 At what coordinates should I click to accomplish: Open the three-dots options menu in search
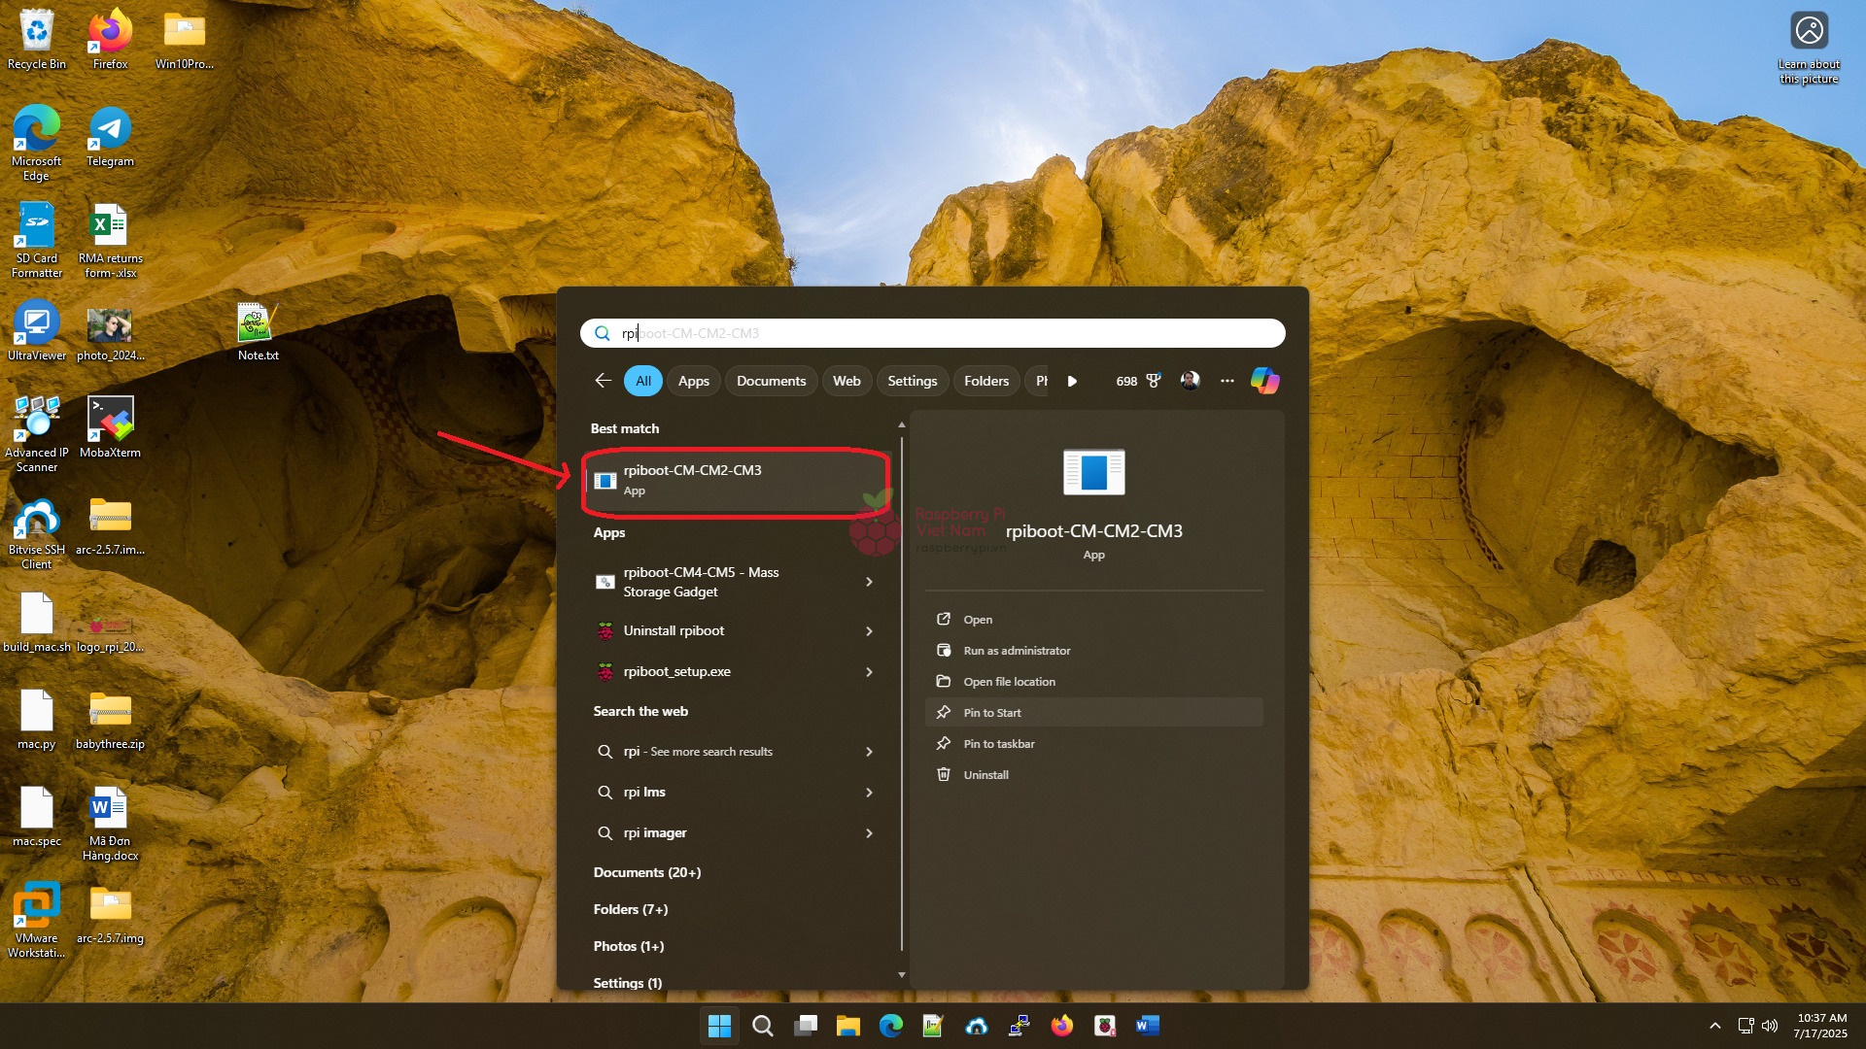1227,381
